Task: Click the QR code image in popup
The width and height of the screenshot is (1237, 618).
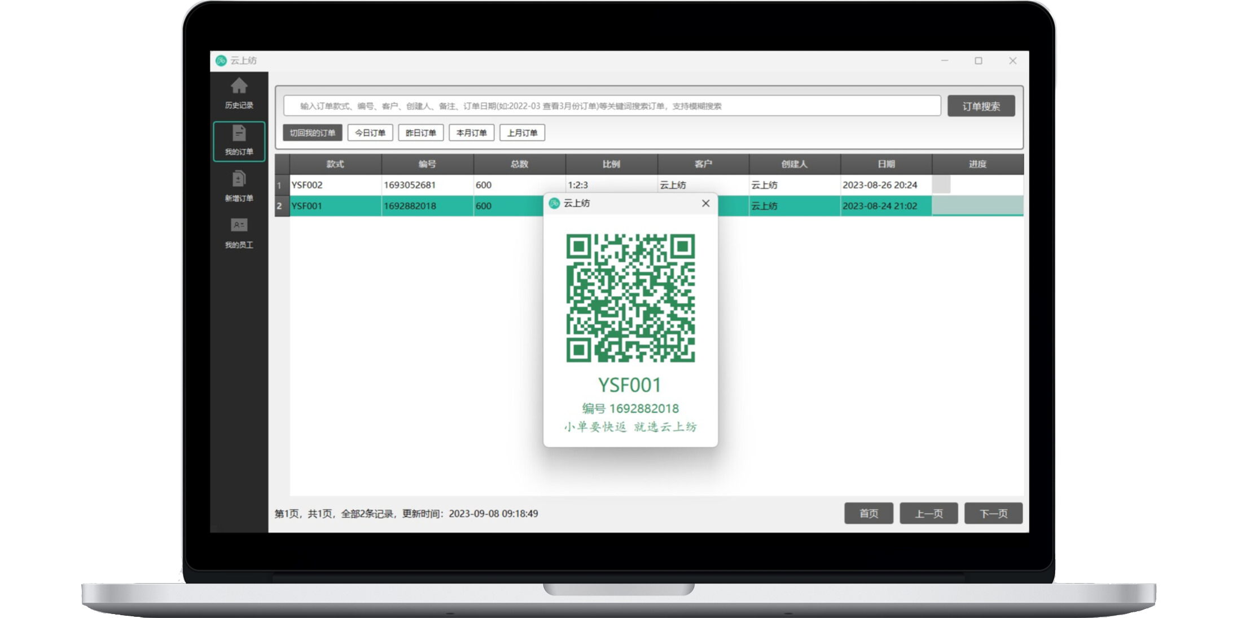Action: (630, 298)
